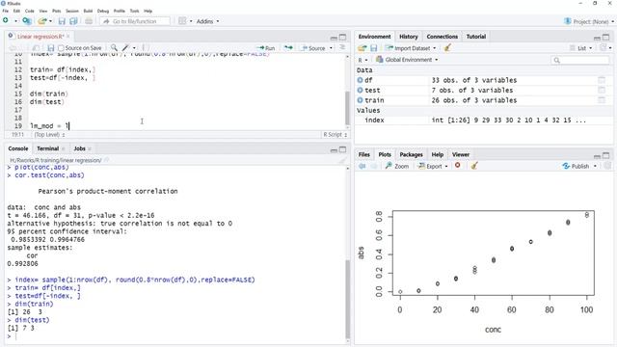Open the Tools menu

(x=135, y=11)
